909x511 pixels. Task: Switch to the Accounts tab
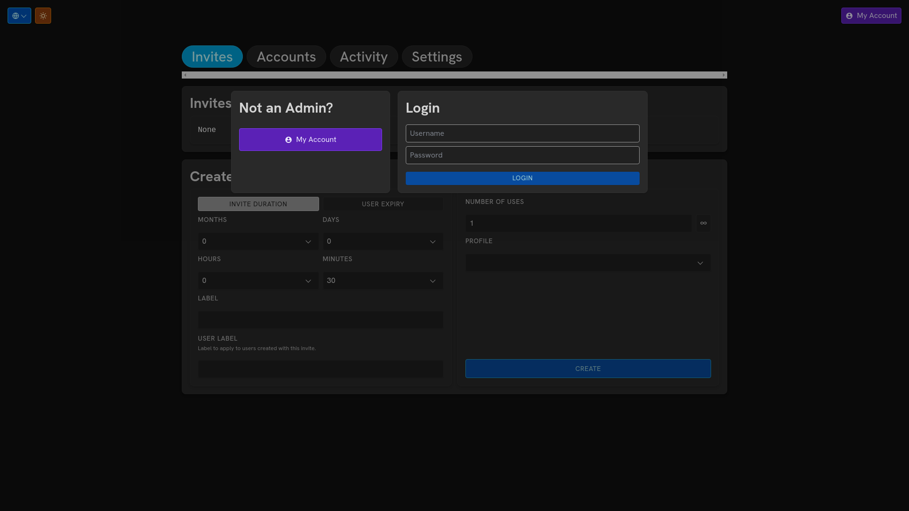click(286, 57)
